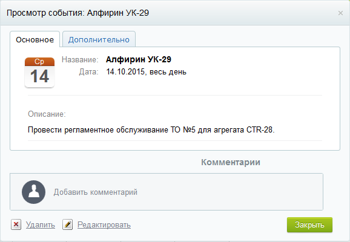Select the Основное tab
350x242 pixels.
point(35,39)
